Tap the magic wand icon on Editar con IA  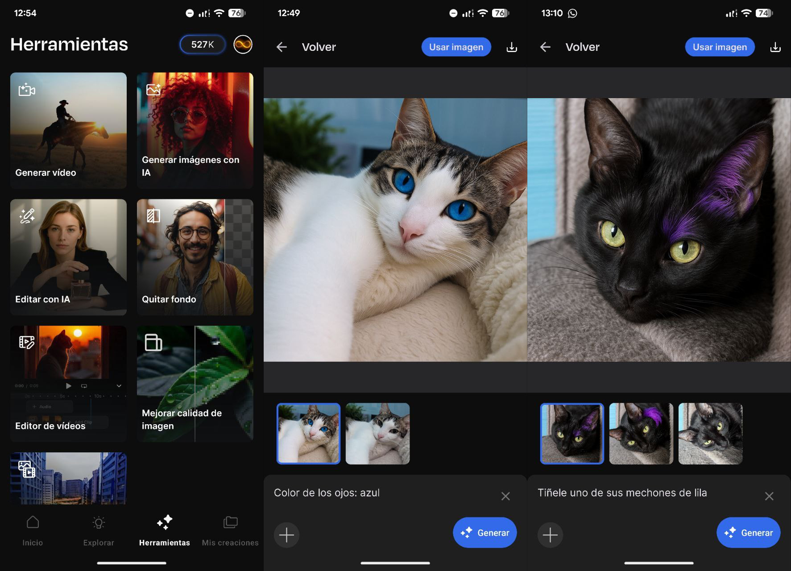(x=27, y=216)
